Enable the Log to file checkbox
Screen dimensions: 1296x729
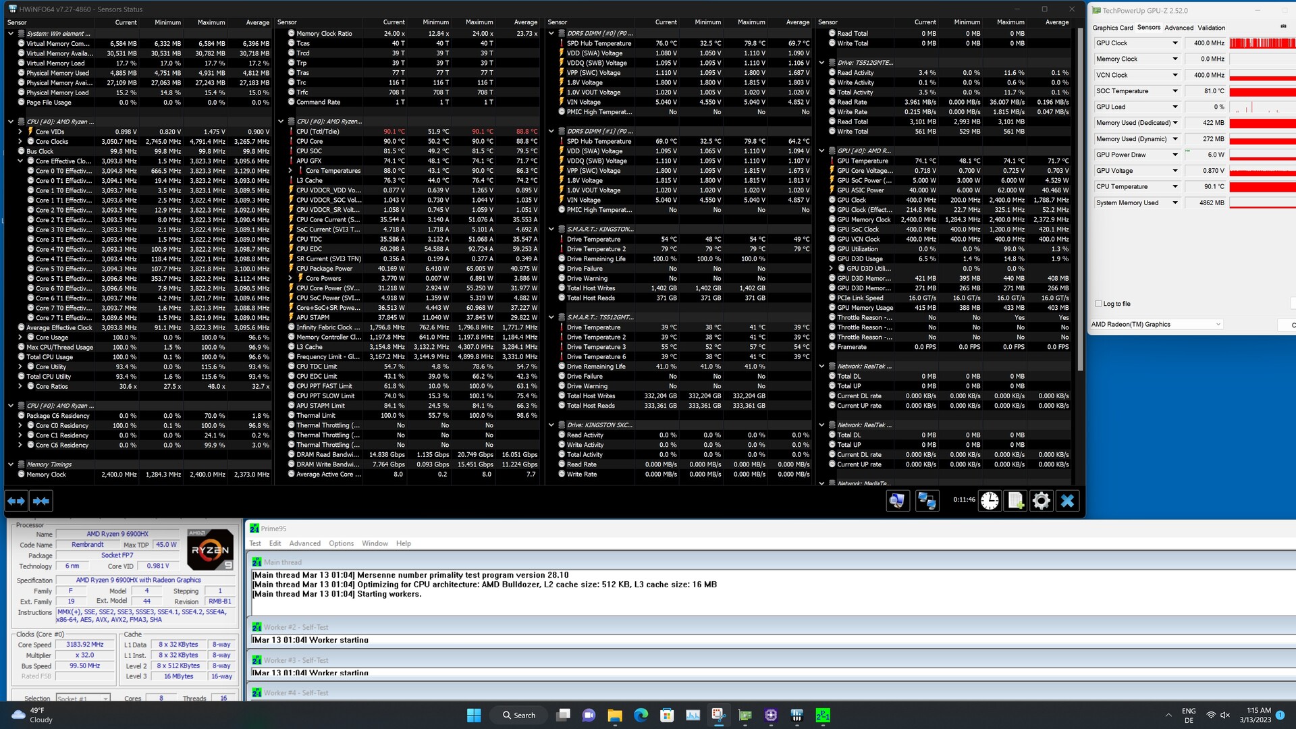point(1099,304)
